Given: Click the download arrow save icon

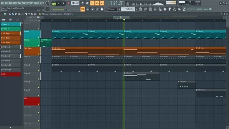Looking at the screenshot, I should (184, 9).
